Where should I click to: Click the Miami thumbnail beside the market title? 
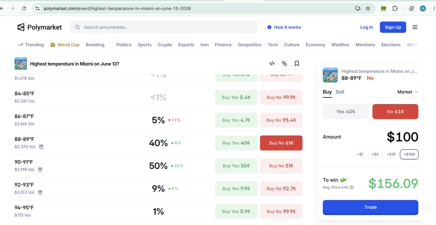click(21, 64)
